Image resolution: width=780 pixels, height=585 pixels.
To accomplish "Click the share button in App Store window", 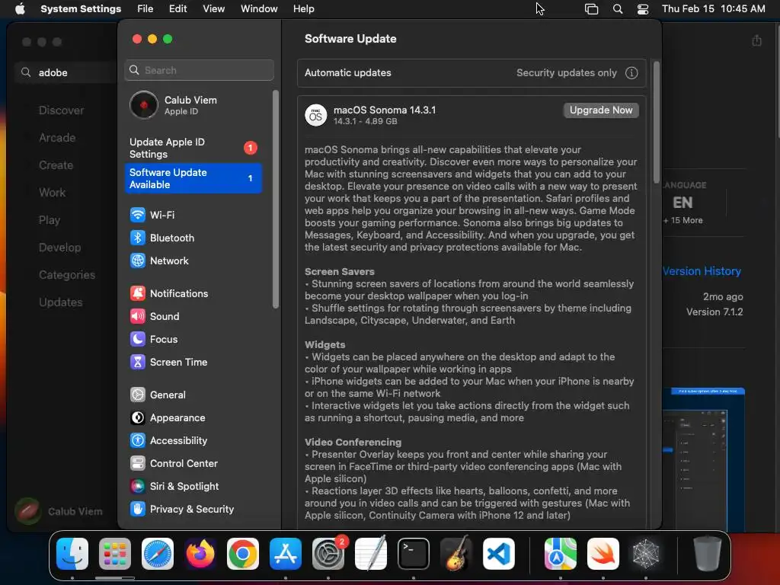I will pyautogui.click(x=756, y=41).
